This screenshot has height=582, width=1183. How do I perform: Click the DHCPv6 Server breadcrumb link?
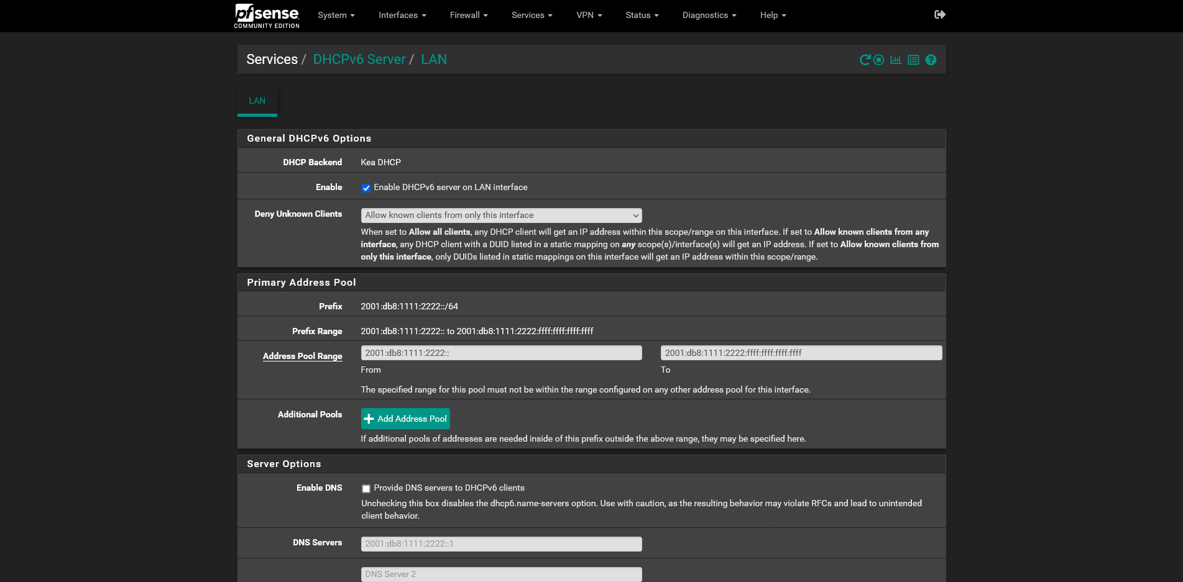click(x=359, y=60)
